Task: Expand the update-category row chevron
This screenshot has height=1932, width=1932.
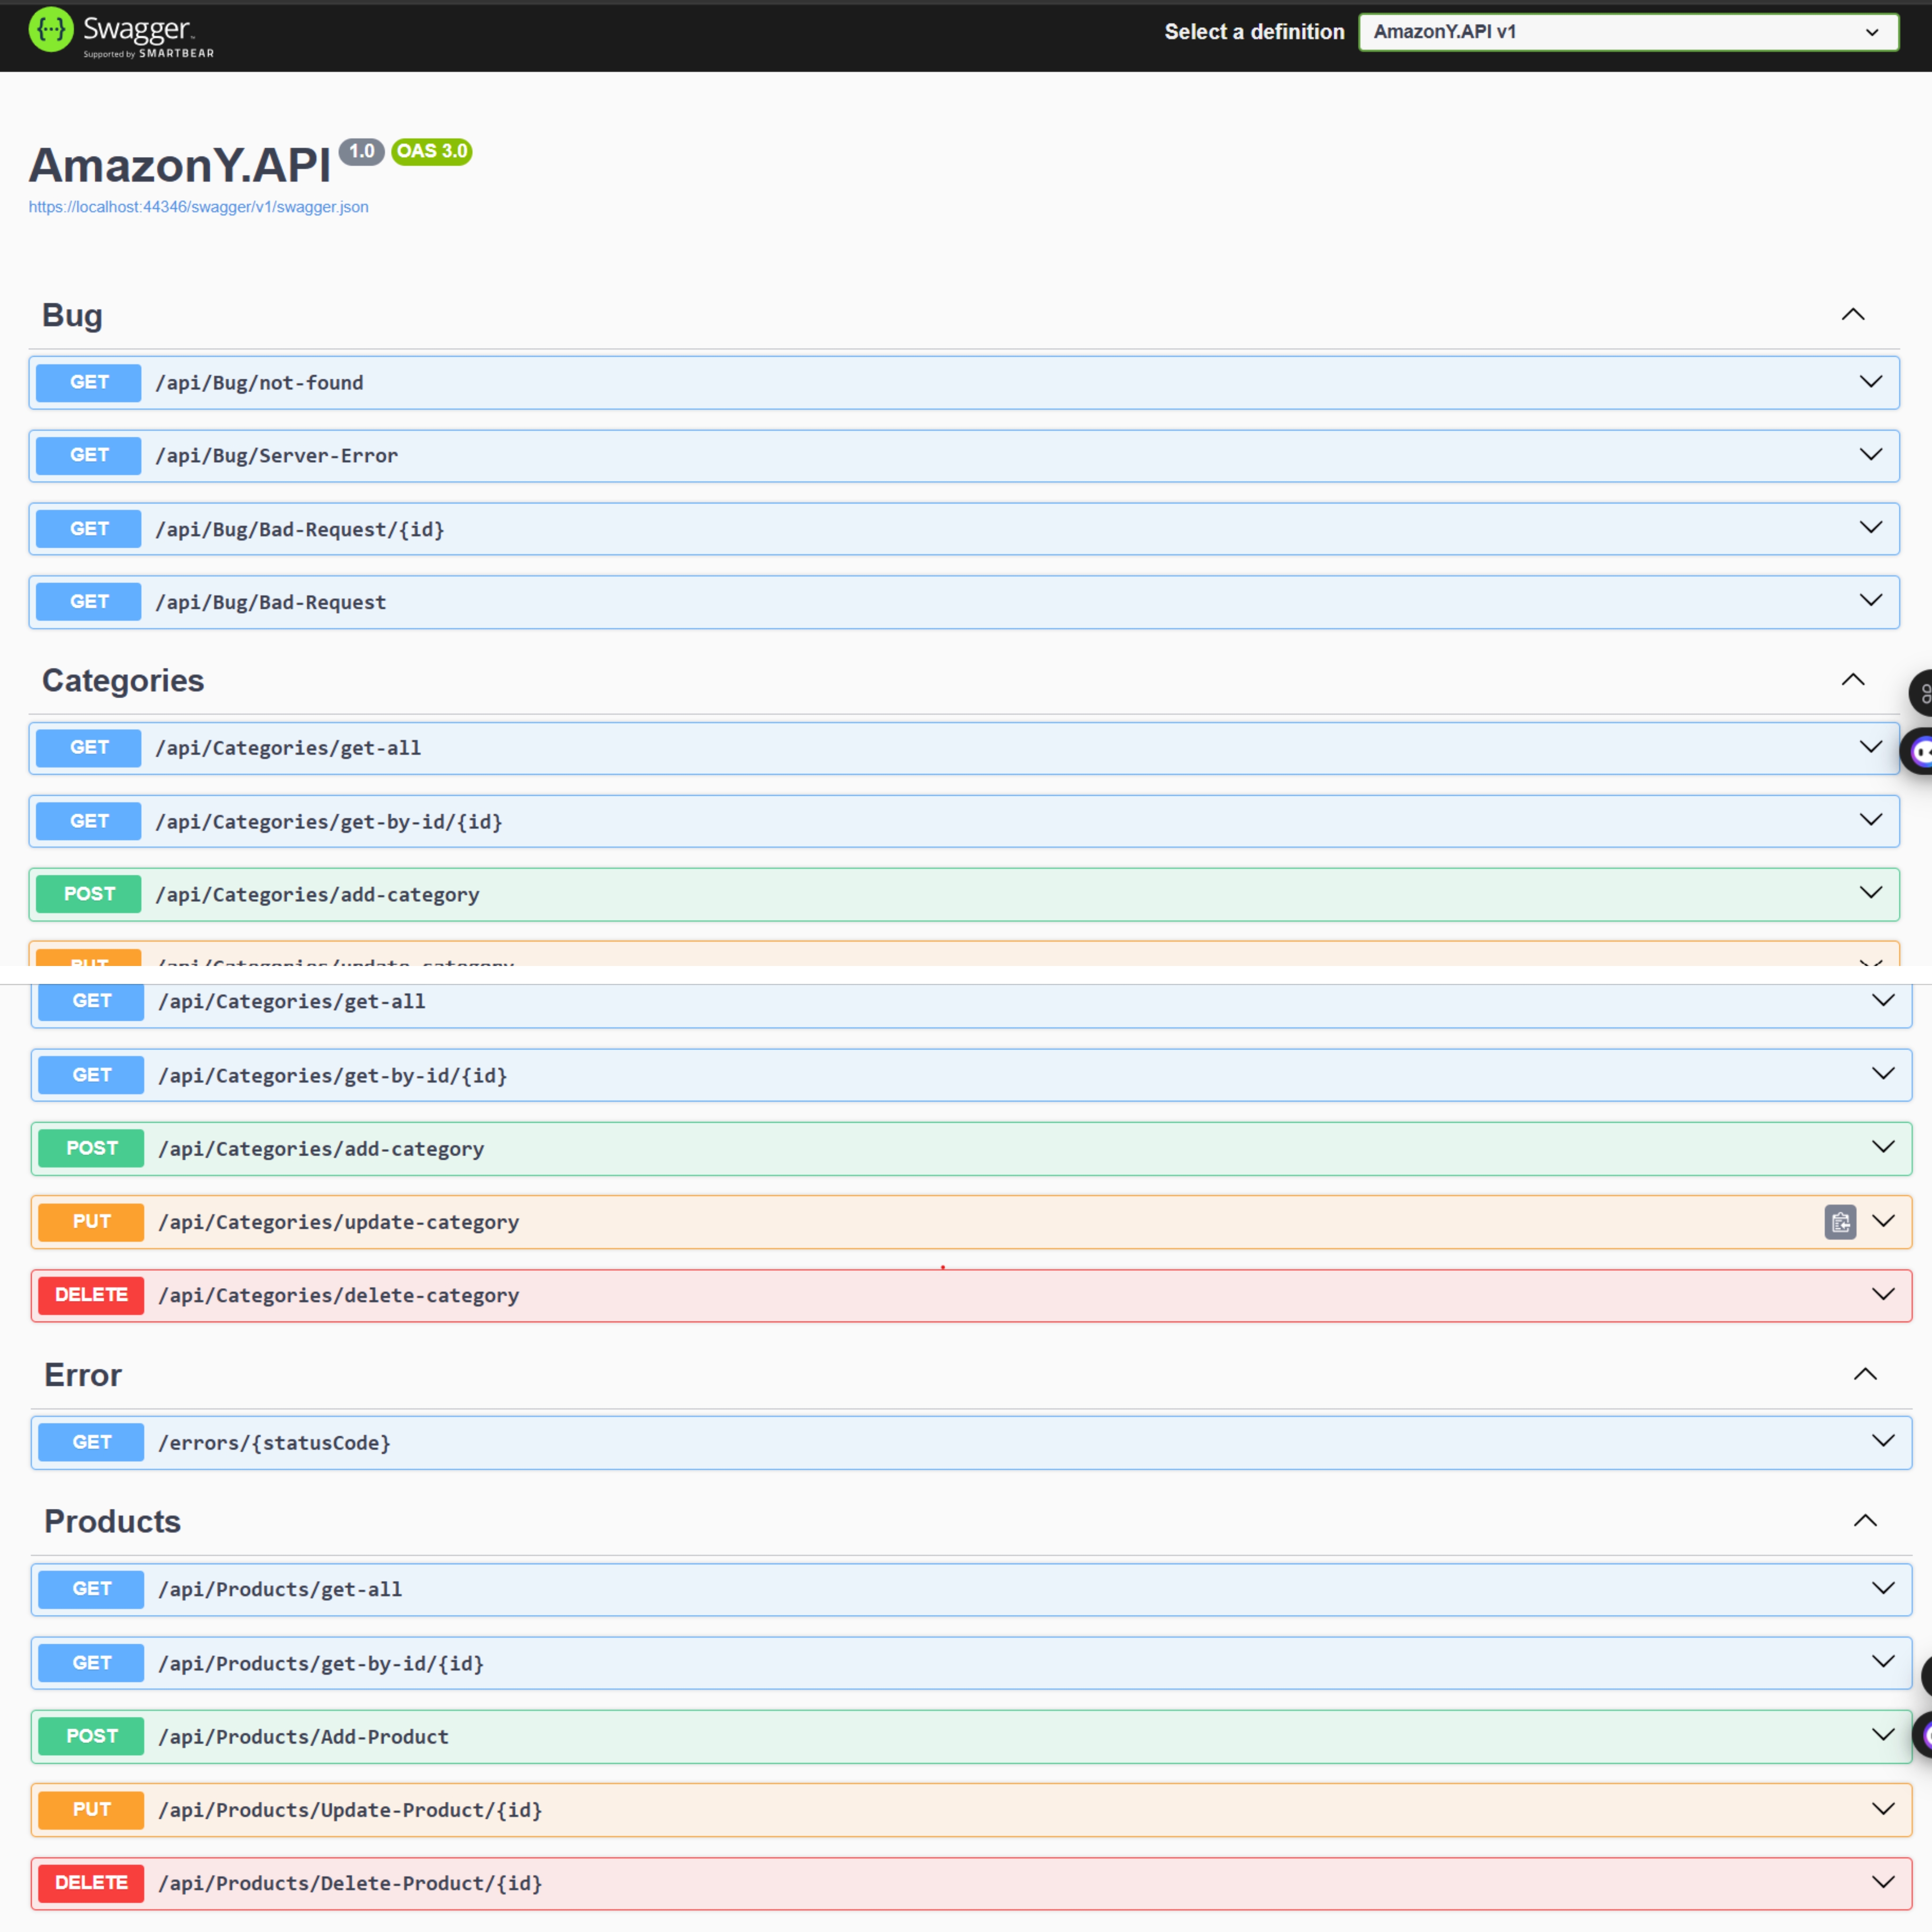Action: point(1883,1220)
